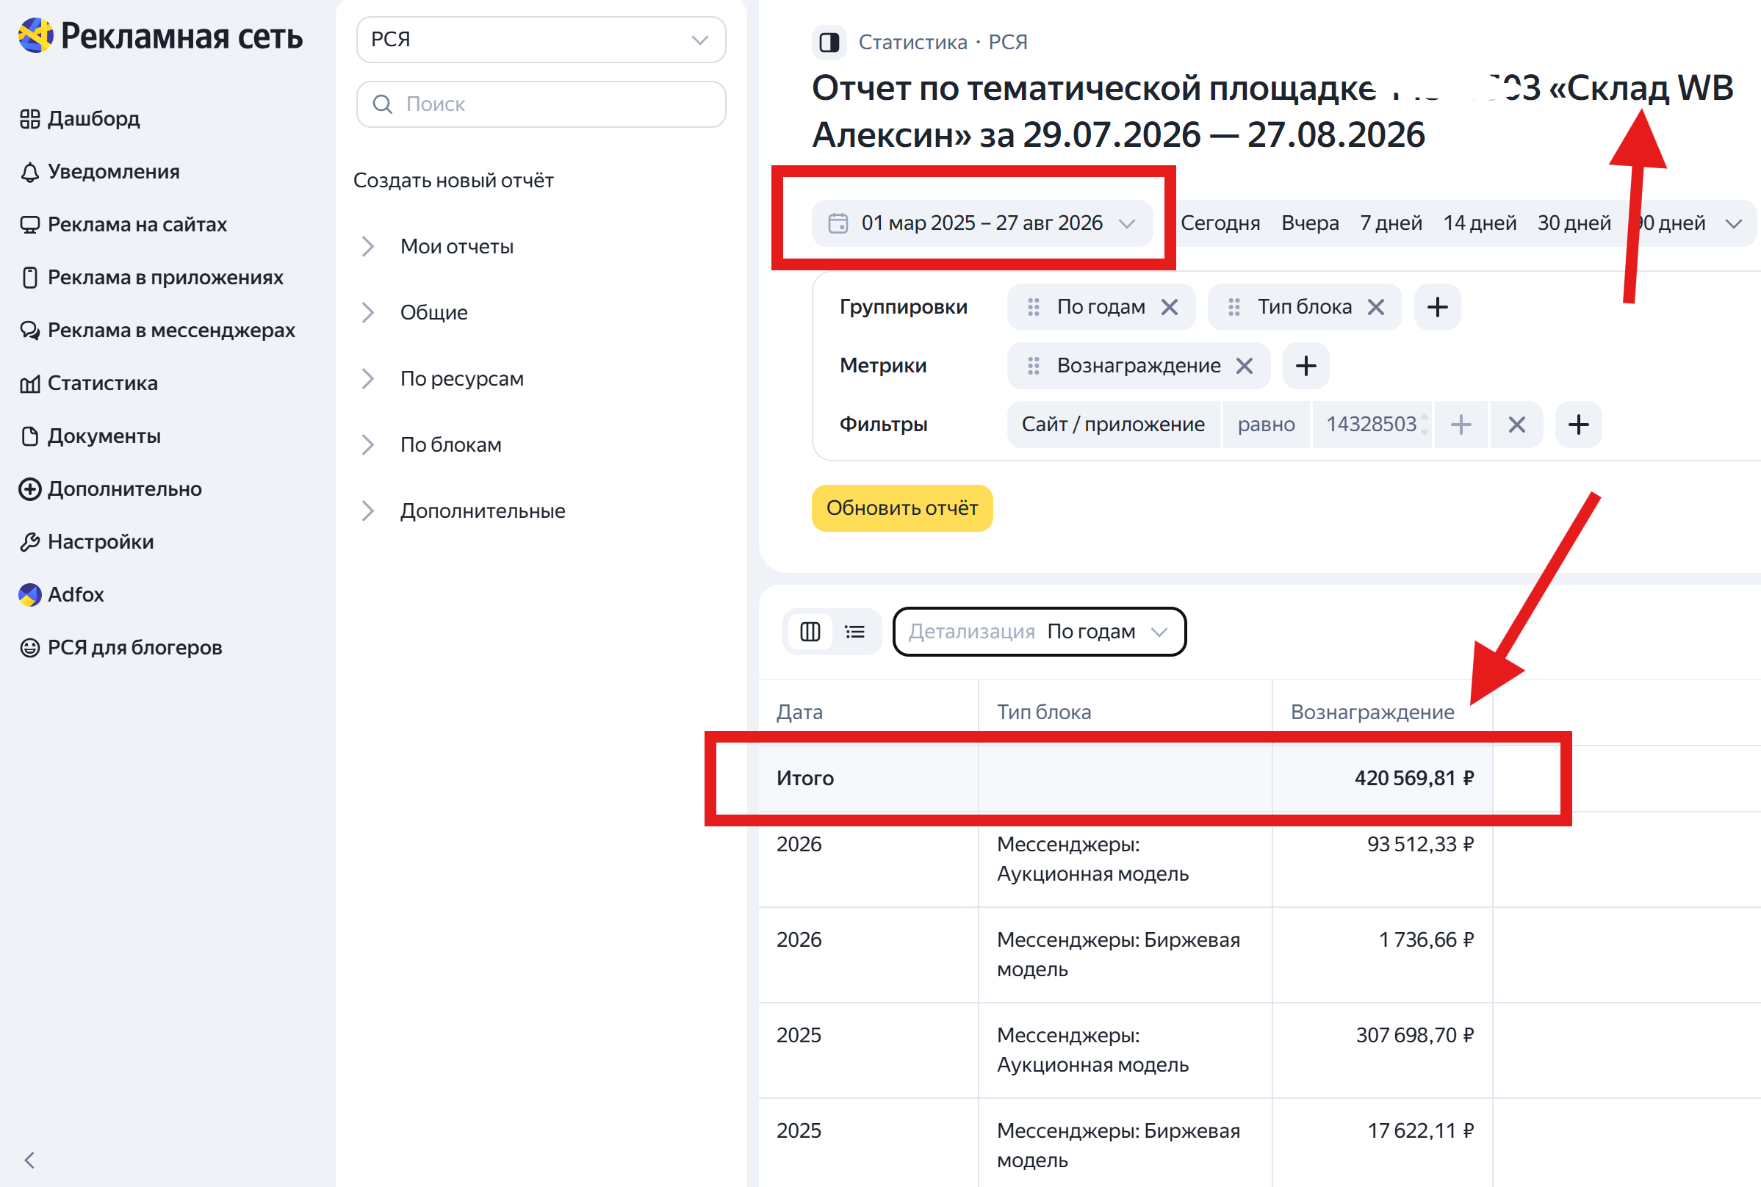1761x1187 pixels.
Task: Collapse sidebar with bottom-left chevron
Action: (x=29, y=1161)
